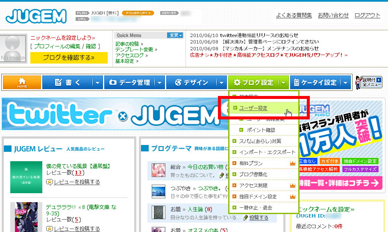Image resolution: width=388 pixels, height=232 pixels.
Task: Select ユーザー設定 in the dropdown
Action: pos(253,108)
